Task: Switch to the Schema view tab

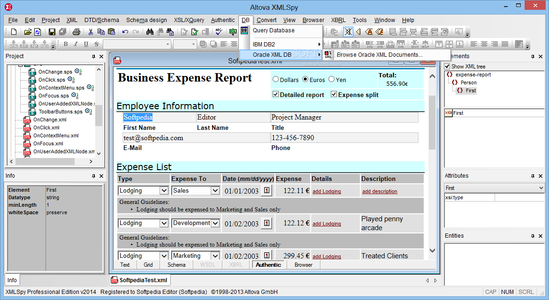Action: (176, 265)
